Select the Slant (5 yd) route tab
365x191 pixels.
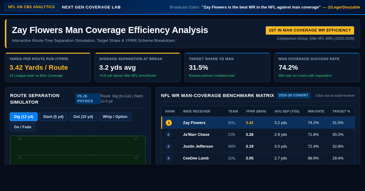tap(53, 117)
